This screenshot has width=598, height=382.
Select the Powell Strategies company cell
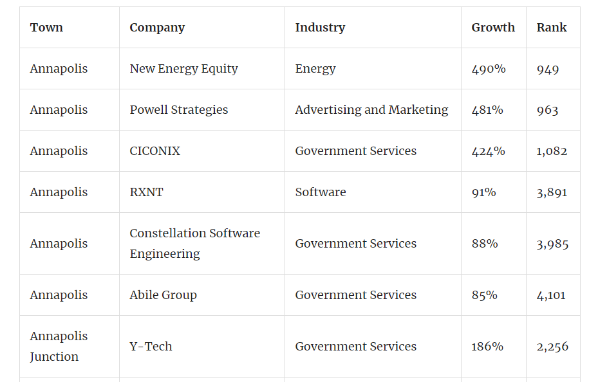tap(179, 110)
